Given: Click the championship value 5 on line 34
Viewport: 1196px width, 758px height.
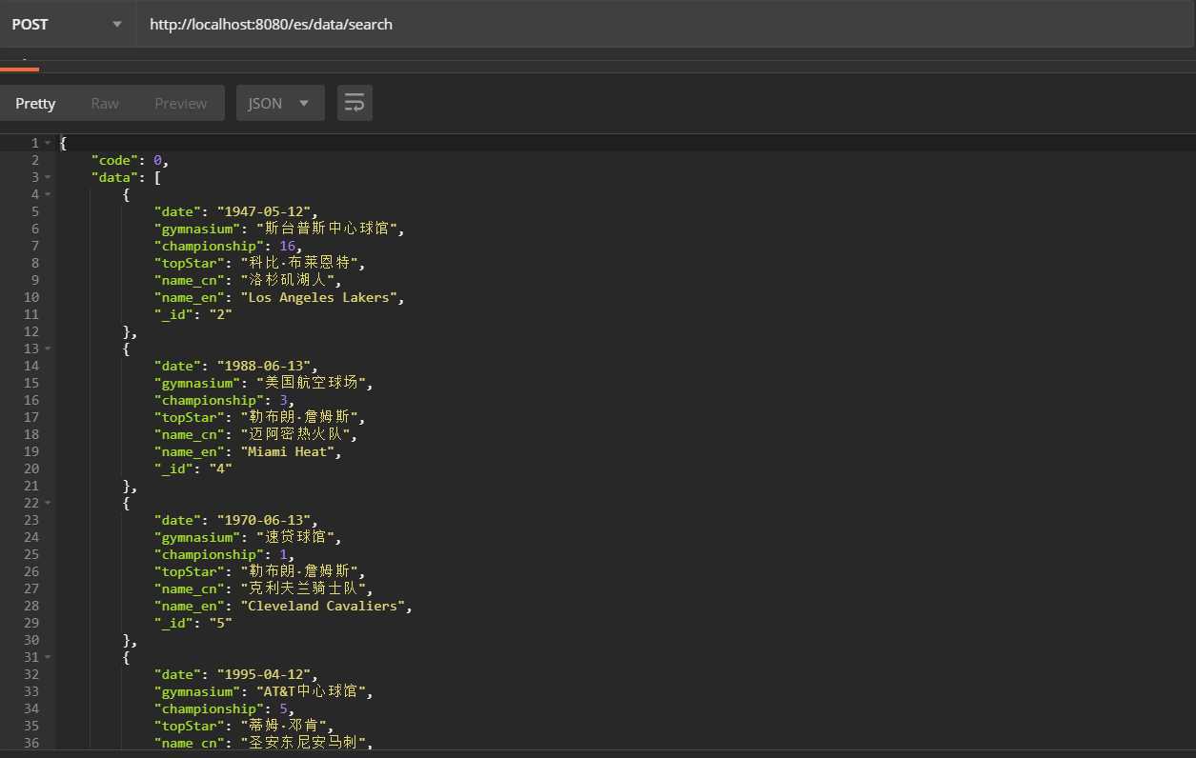Looking at the screenshot, I should pyautogui.click(x=283, y=708).
